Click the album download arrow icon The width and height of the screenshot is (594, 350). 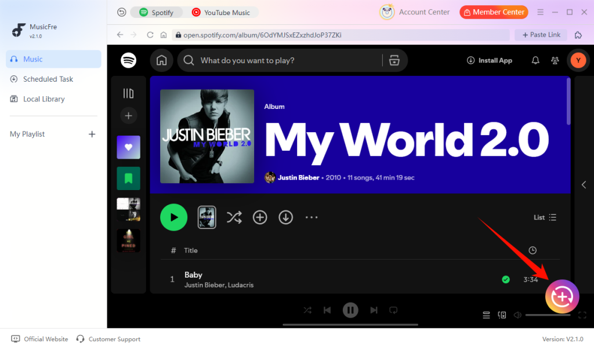coord(285,217)
